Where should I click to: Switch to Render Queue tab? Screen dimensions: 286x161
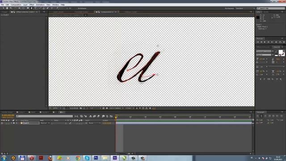[7, 112]
